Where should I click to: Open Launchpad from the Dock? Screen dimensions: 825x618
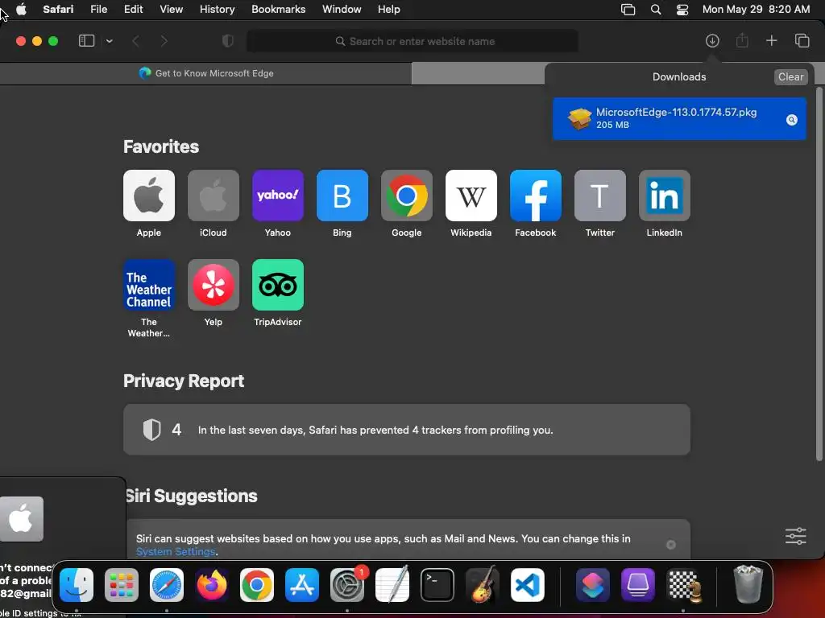pyautogui.click(x=122, y=585)
